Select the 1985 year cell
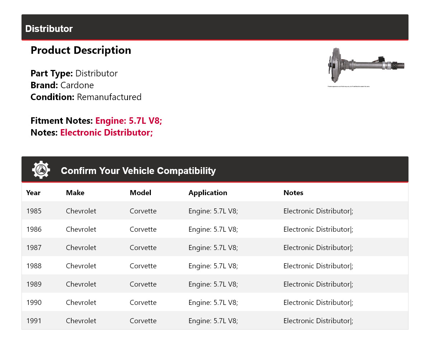 coord(34,211)
